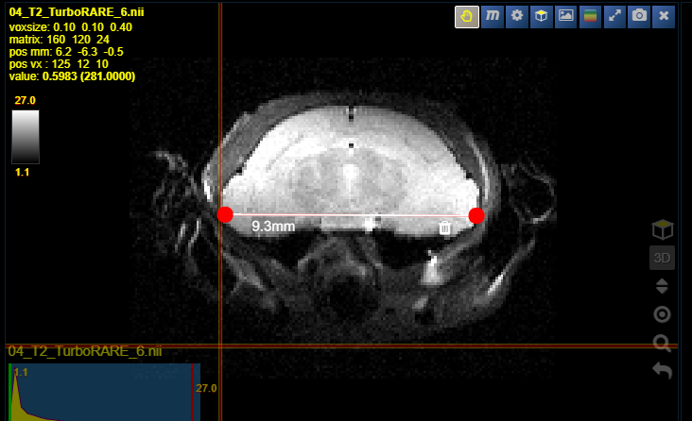Click the grayscale colorbar gradient
Viewport: 692px width, 421px height.
pyautogui.click(x=26, y=137)
